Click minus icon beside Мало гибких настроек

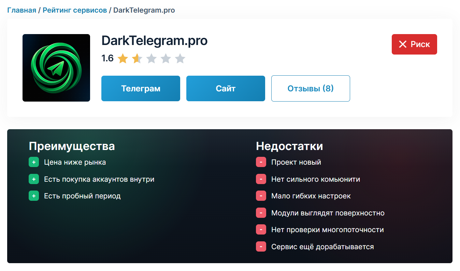(x=261, y=196)
